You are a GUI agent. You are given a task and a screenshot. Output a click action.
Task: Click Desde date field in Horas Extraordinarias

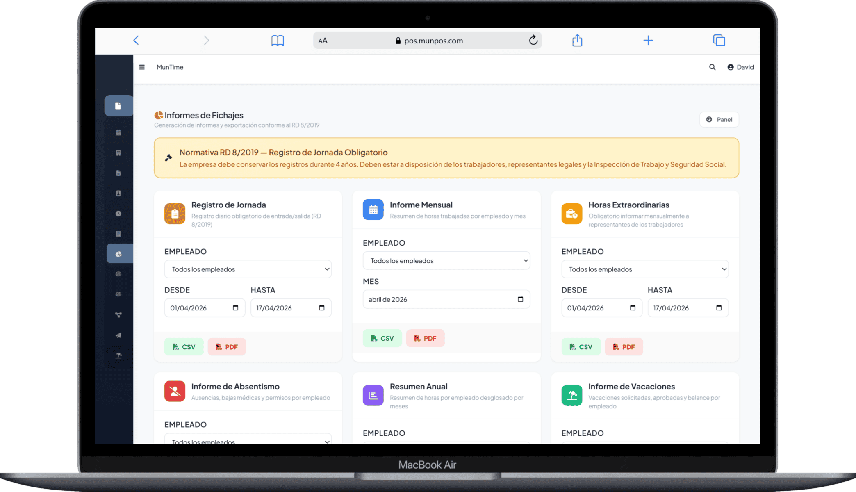click(x=602, y=308)
